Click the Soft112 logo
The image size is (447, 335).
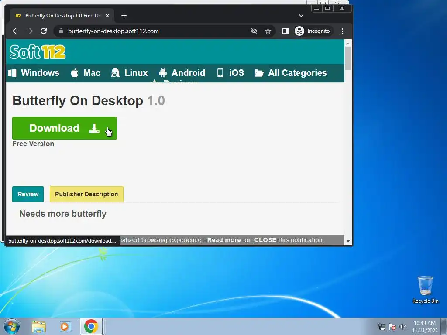click(x=38, y=52)
